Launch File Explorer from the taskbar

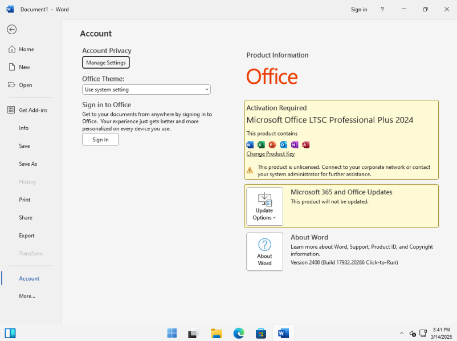point(217,333)
